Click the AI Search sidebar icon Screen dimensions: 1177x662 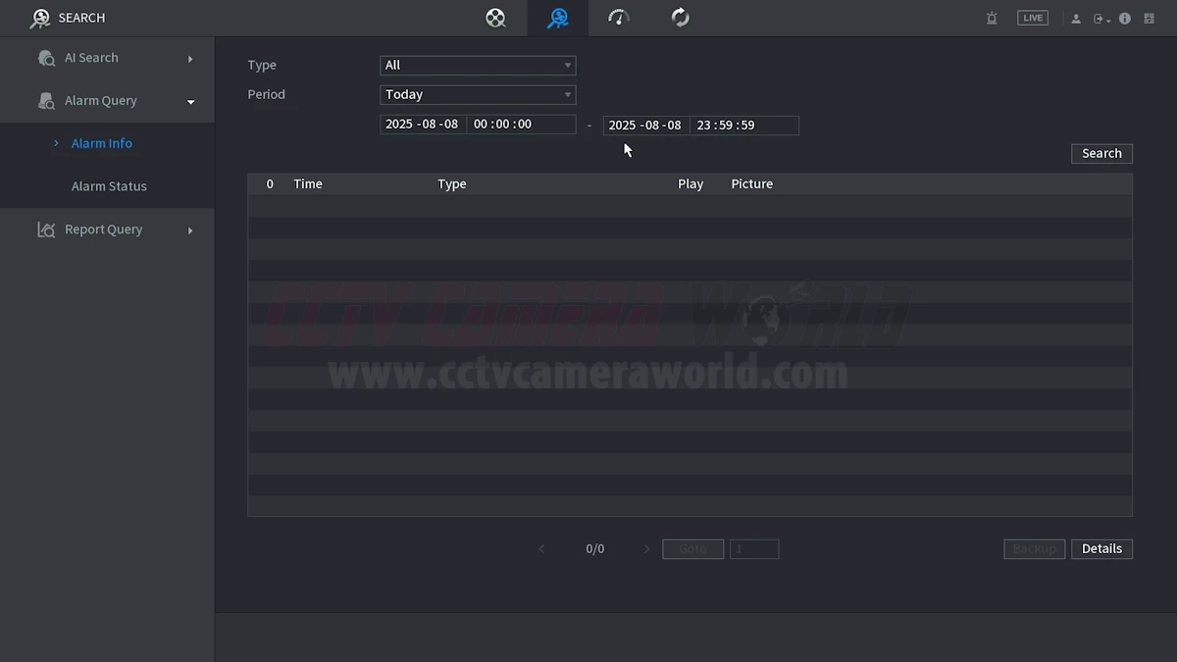click(46, 58)
